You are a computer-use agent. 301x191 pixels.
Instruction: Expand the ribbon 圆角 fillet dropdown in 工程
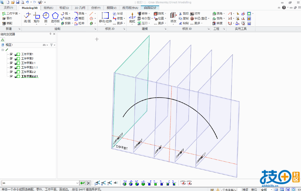click(224, 14)
